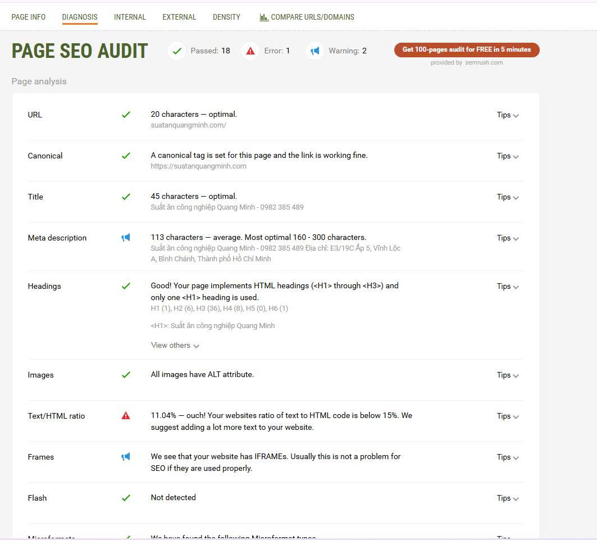
Task: Click the green check icon in Images row
Action: coord(126,375)
